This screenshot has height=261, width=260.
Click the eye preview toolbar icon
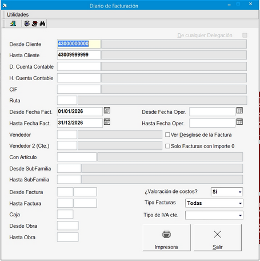(x=27, y=23)
